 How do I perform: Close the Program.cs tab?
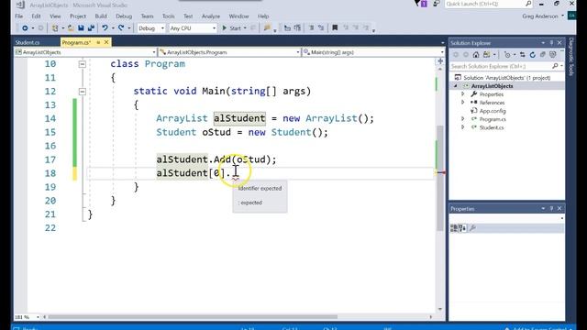(106, 43)
